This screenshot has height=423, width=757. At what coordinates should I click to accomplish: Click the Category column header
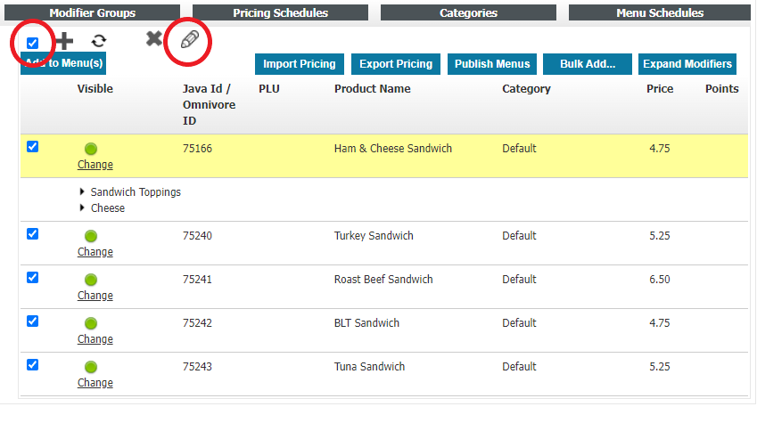pyautogui.click(x=526, y=89)
